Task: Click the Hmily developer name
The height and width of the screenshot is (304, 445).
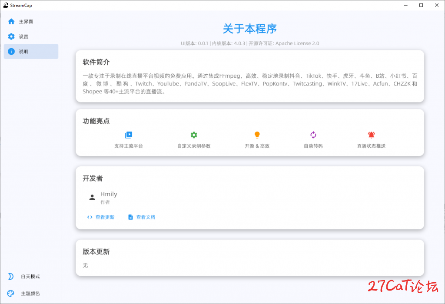Action: click(109, 194)
